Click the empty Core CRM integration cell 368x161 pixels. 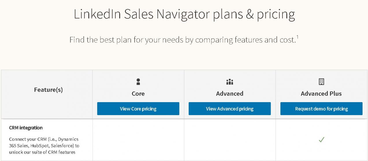tap(138, 140)
